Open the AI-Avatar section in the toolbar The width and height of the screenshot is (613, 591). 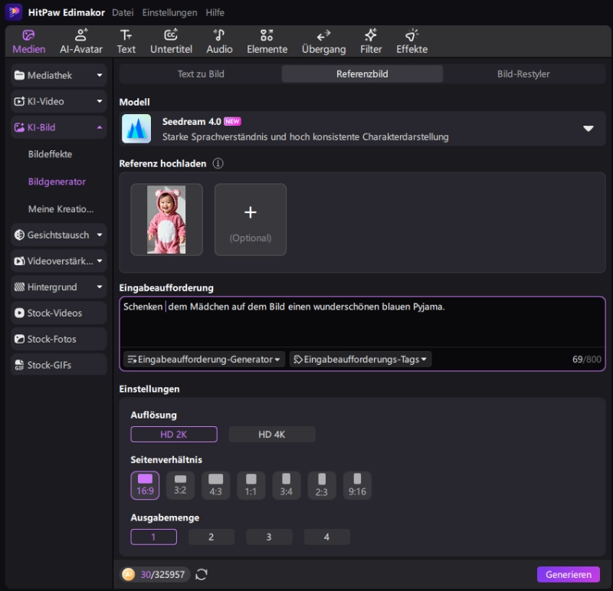82,41
